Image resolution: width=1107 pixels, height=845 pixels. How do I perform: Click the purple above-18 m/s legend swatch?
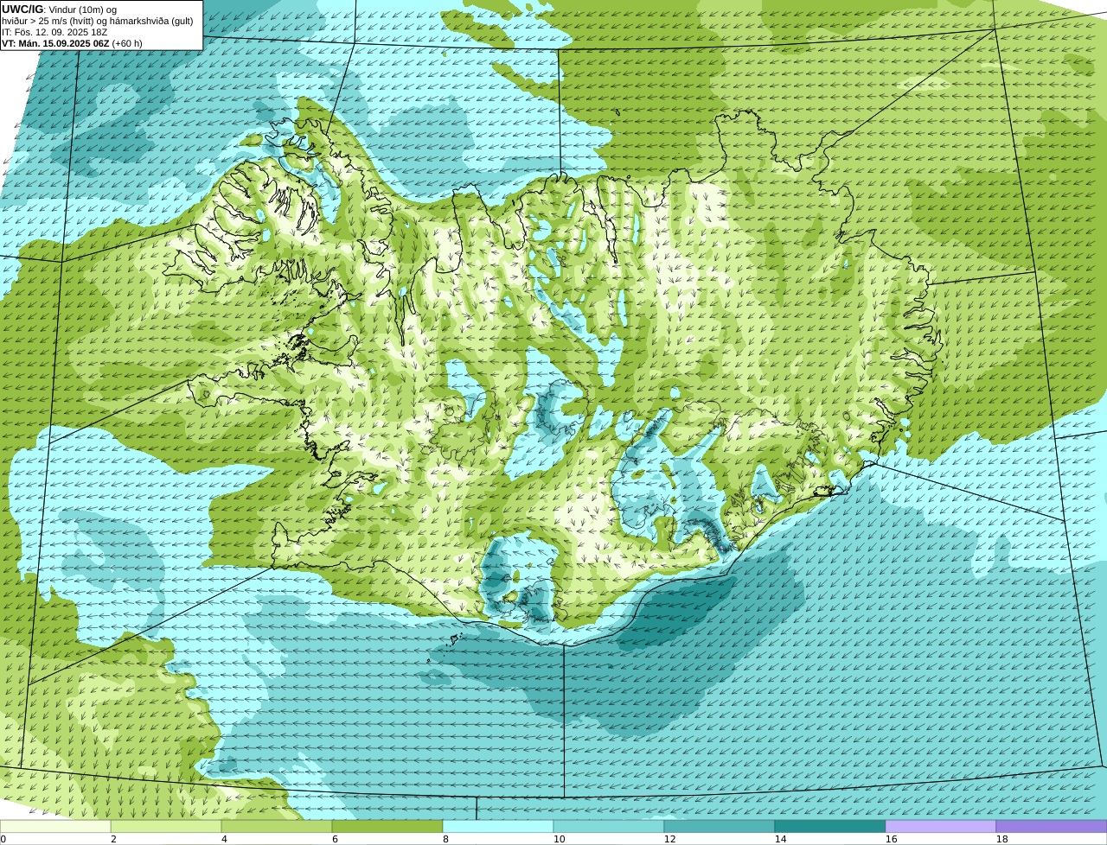(1052, 826)
